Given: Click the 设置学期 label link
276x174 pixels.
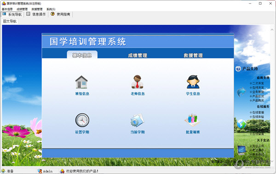Looking at the screenshot, I should (82, 132).
